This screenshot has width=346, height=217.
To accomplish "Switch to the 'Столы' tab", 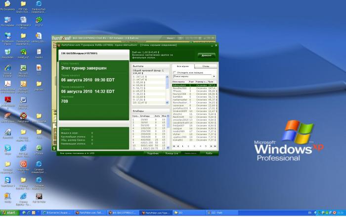I will [x=206, y=66].
